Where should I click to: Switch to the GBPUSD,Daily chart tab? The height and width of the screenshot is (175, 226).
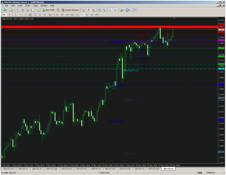(x=52, y=169)
